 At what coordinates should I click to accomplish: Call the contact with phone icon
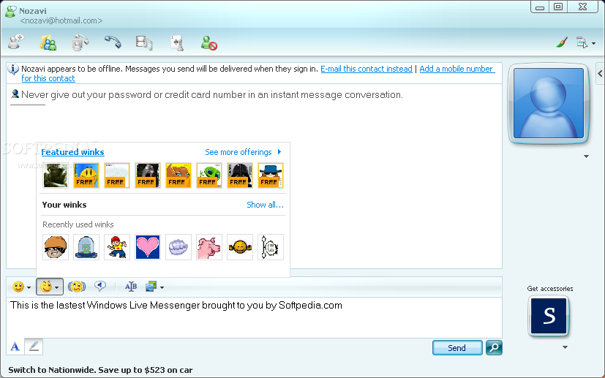(x=112, y=42)
